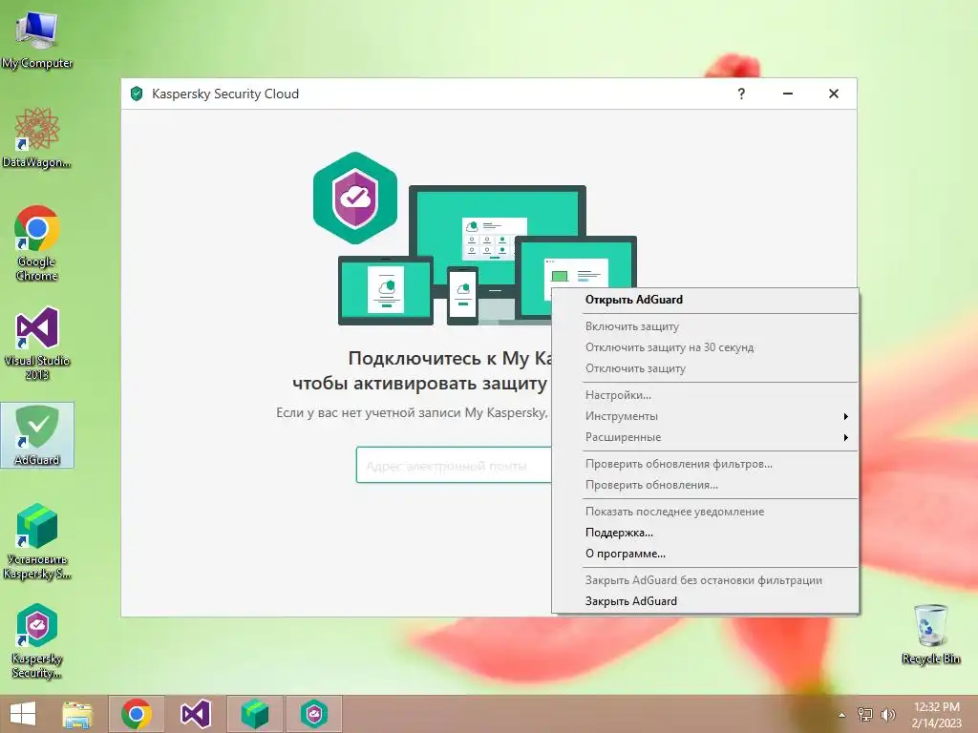Click the Kaspersky help question mark
Viewport: 978px width, 733px height.
coord(741,94)
